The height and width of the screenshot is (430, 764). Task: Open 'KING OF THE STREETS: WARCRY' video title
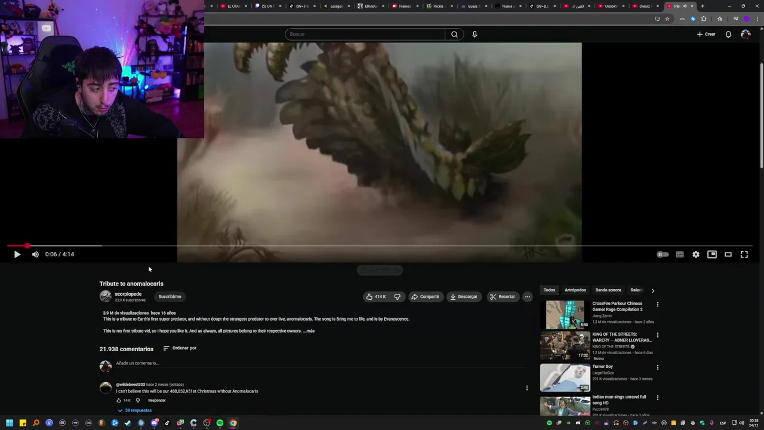click(621, 337)
